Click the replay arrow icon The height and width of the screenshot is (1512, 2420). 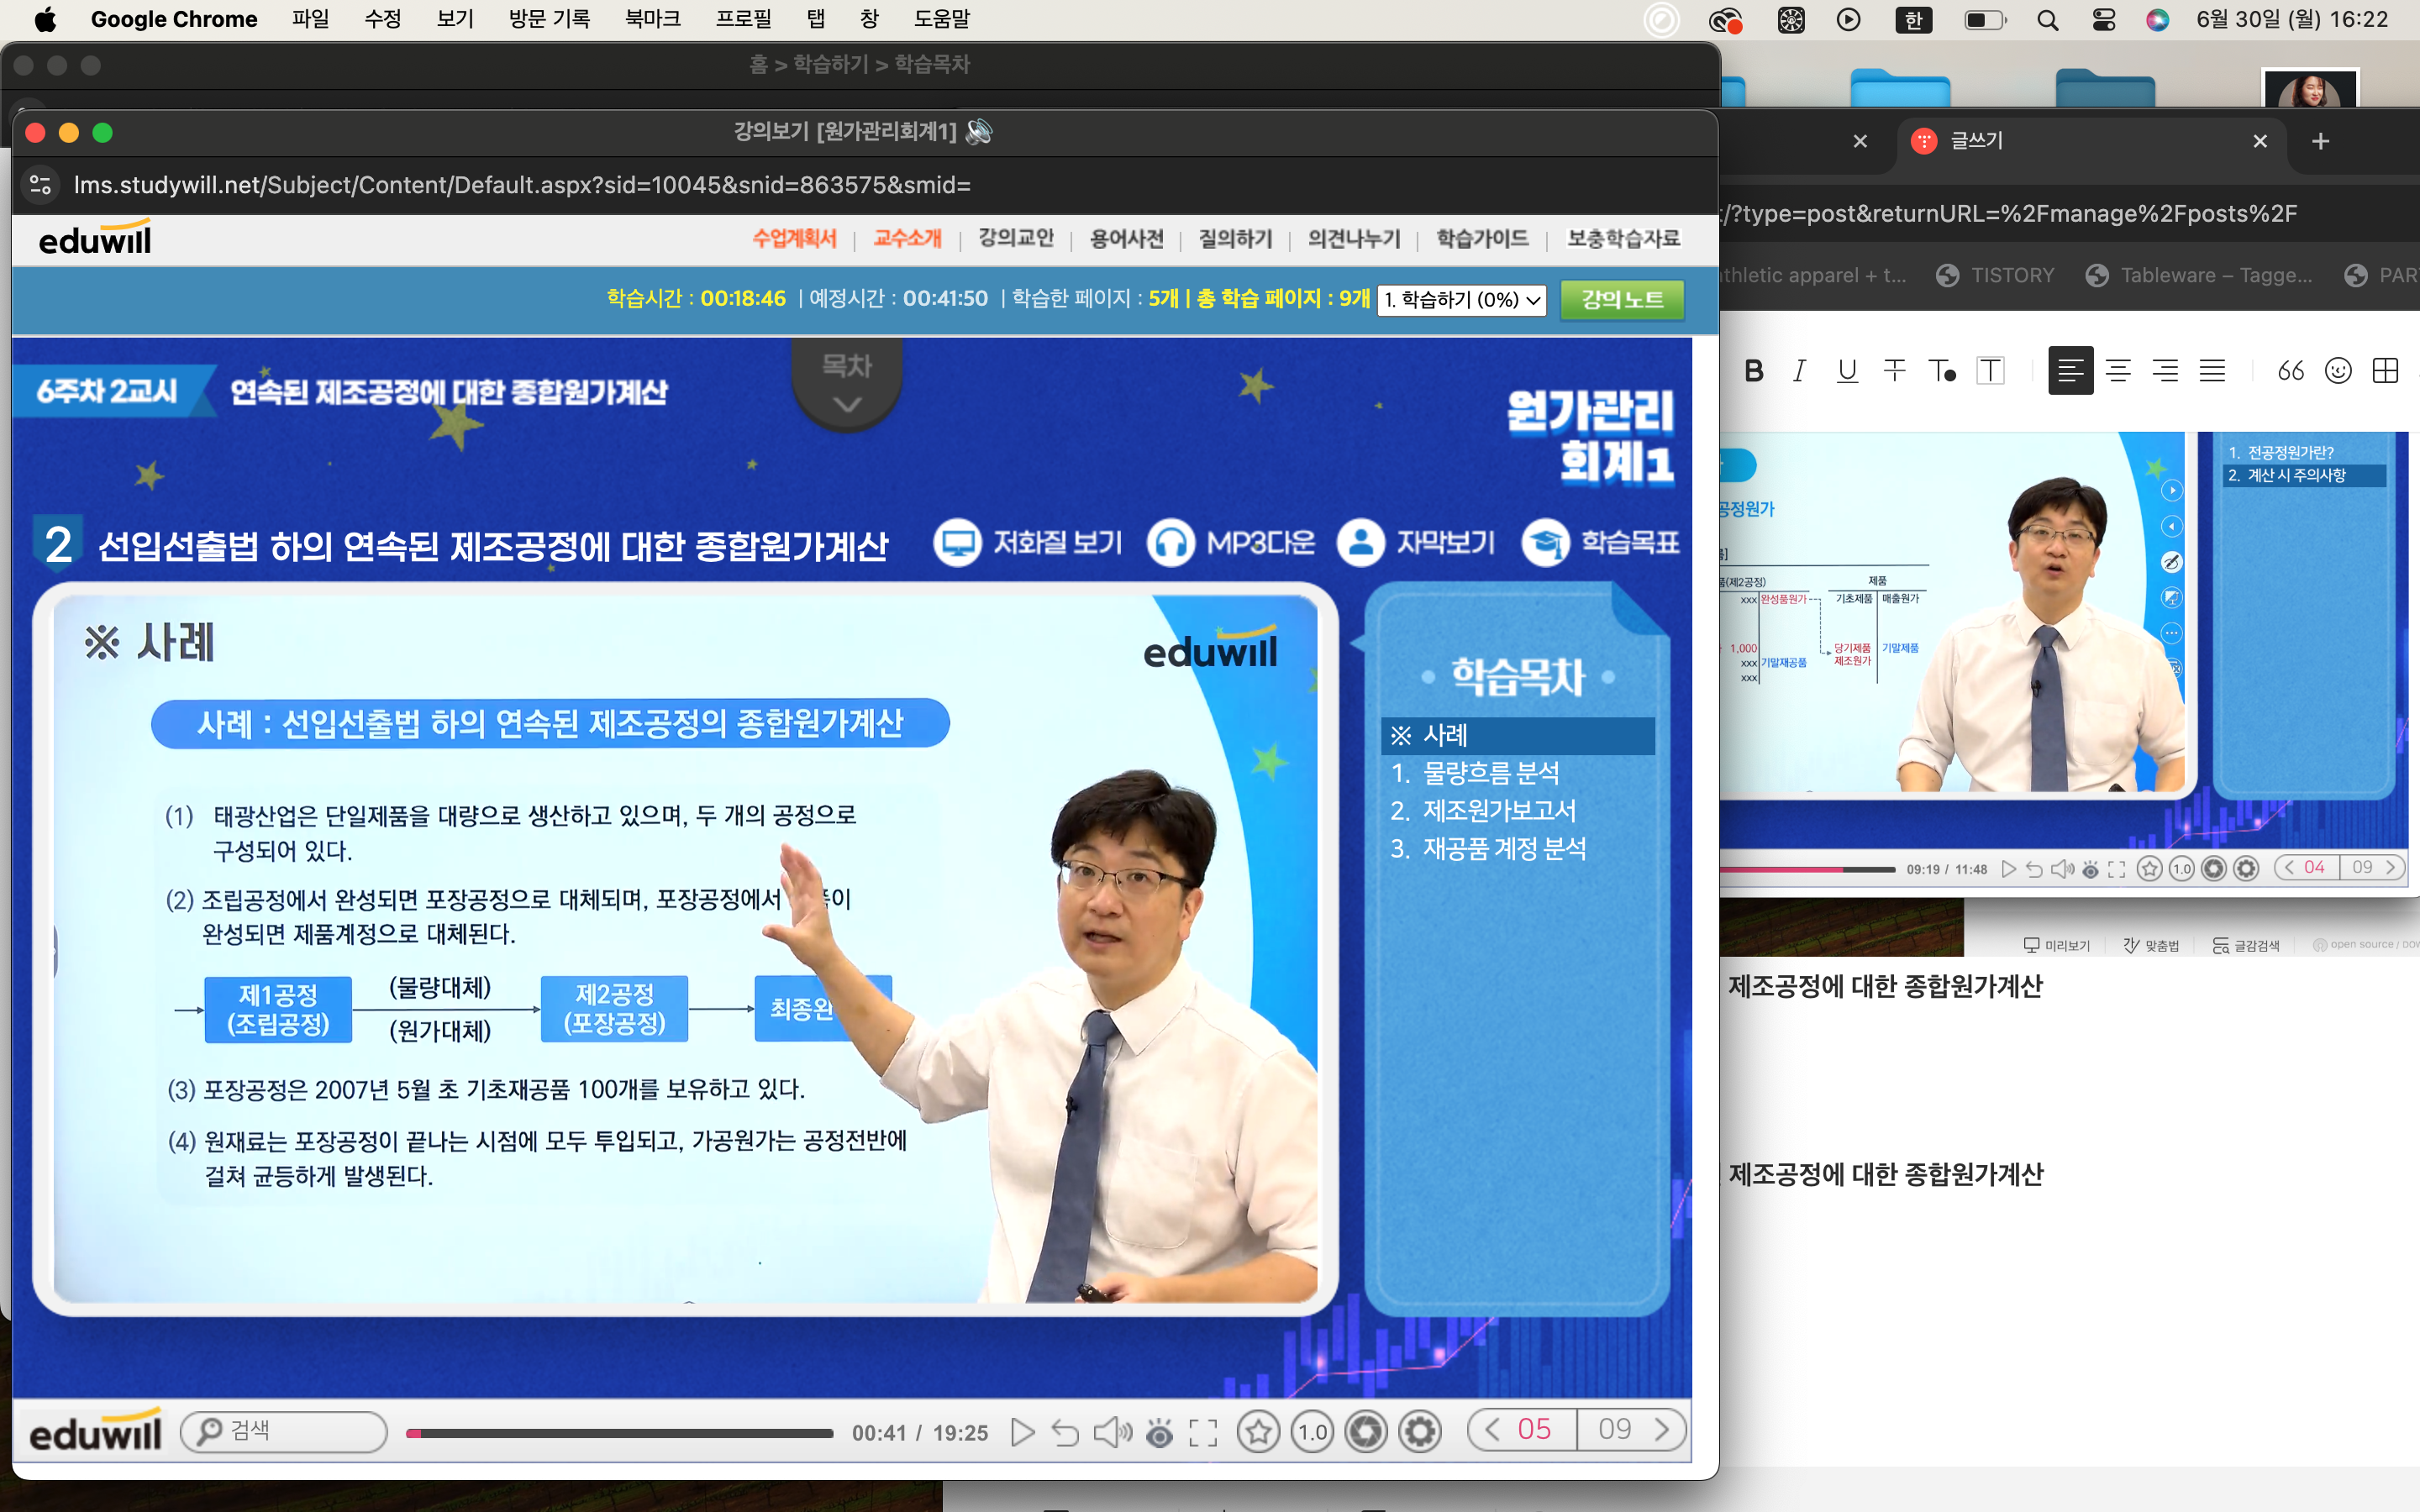(1065, 1433)
